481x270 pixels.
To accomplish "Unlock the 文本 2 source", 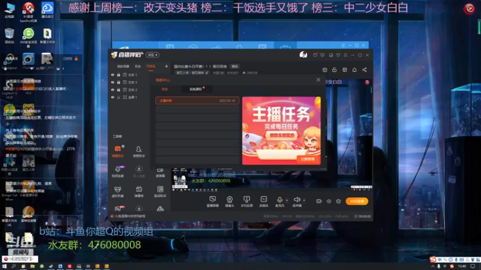I will click(118, 89).
